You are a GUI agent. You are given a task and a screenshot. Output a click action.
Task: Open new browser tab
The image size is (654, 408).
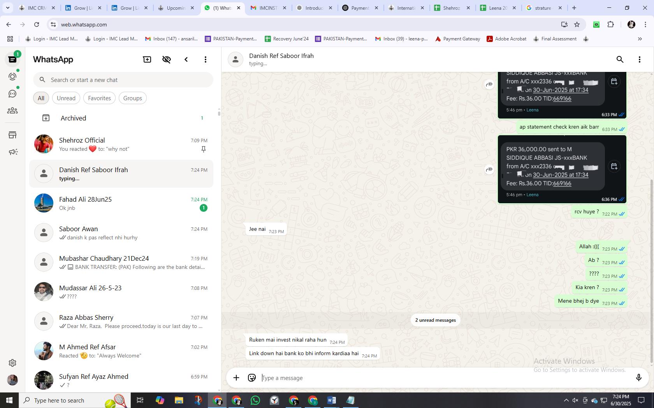(574, 8)
